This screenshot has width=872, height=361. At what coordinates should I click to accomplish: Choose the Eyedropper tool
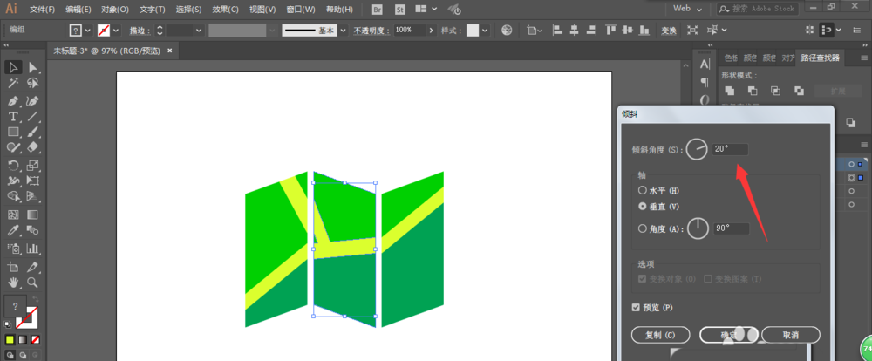click(14, 230)
